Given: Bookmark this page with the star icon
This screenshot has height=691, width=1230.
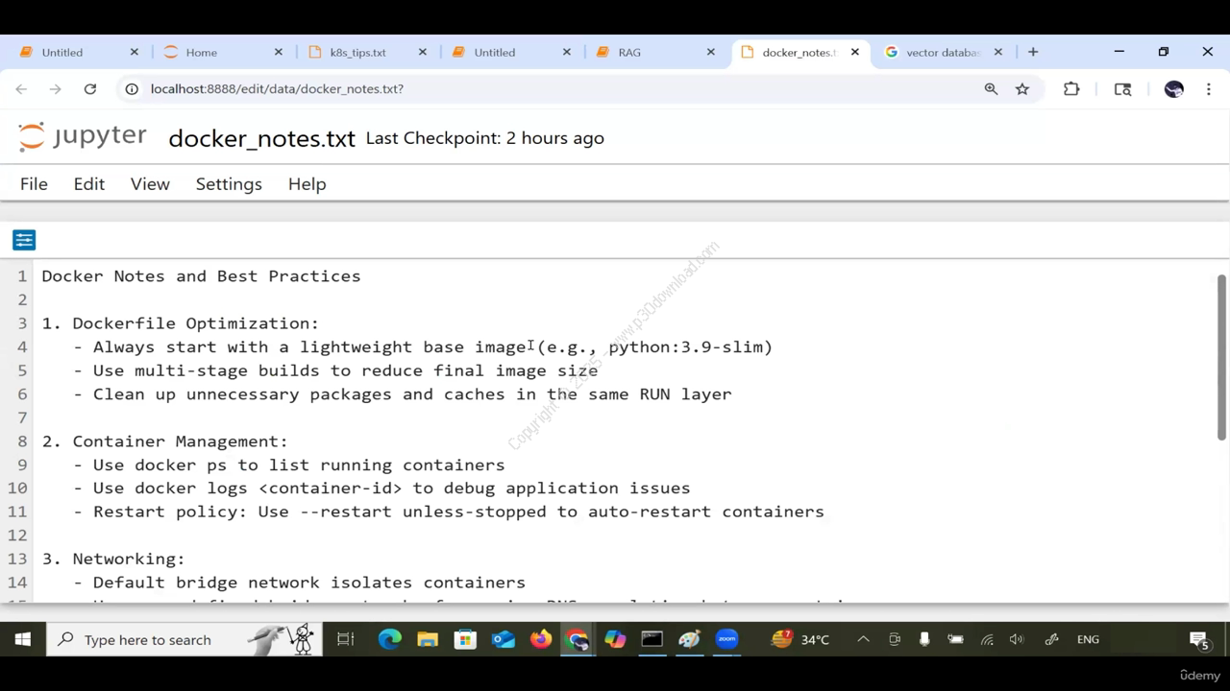Looking at the screenshot, I should pyautogui.click(x=1022, y=88).
